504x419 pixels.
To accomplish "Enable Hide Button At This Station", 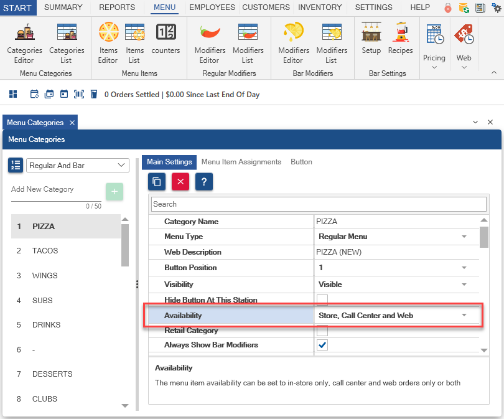I will tap(322, 300).
